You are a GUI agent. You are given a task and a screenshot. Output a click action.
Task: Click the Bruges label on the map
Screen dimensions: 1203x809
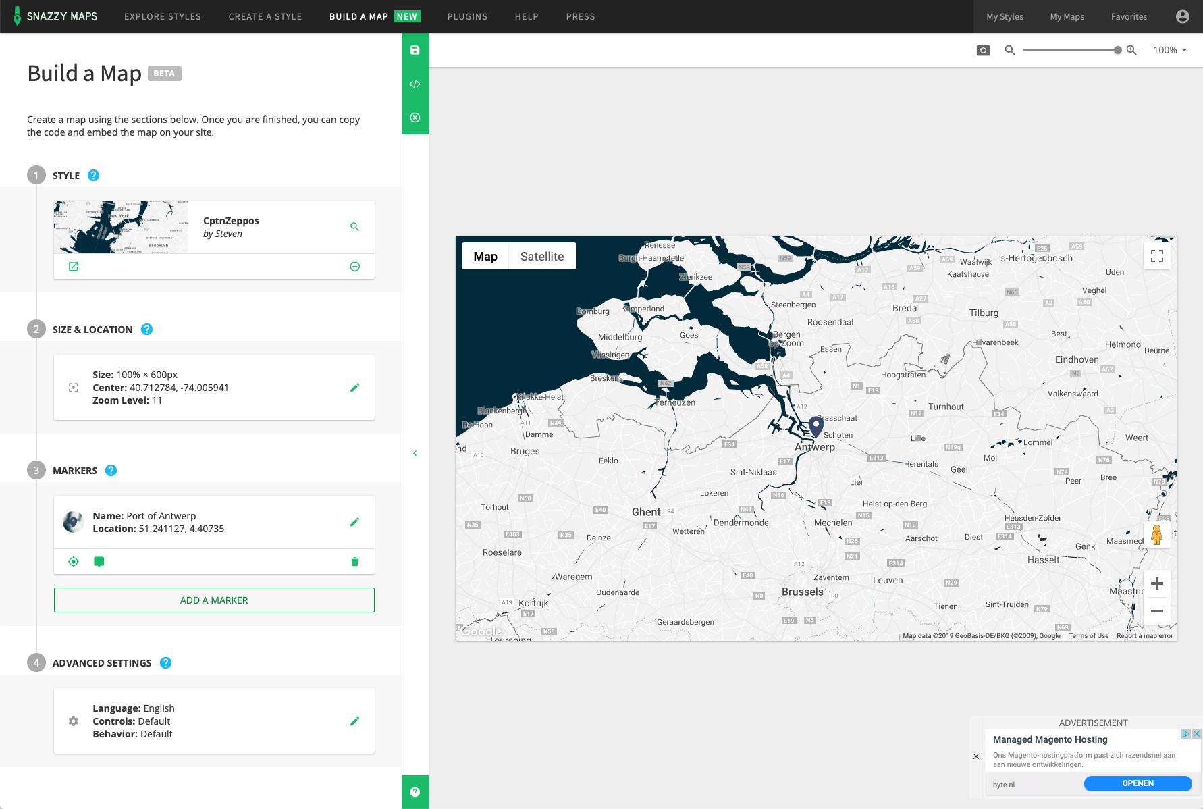coord(525,451)
